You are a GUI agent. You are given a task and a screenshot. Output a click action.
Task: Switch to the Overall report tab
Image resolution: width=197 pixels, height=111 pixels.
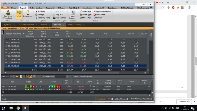pyautogui.click(x=44, y=25)
